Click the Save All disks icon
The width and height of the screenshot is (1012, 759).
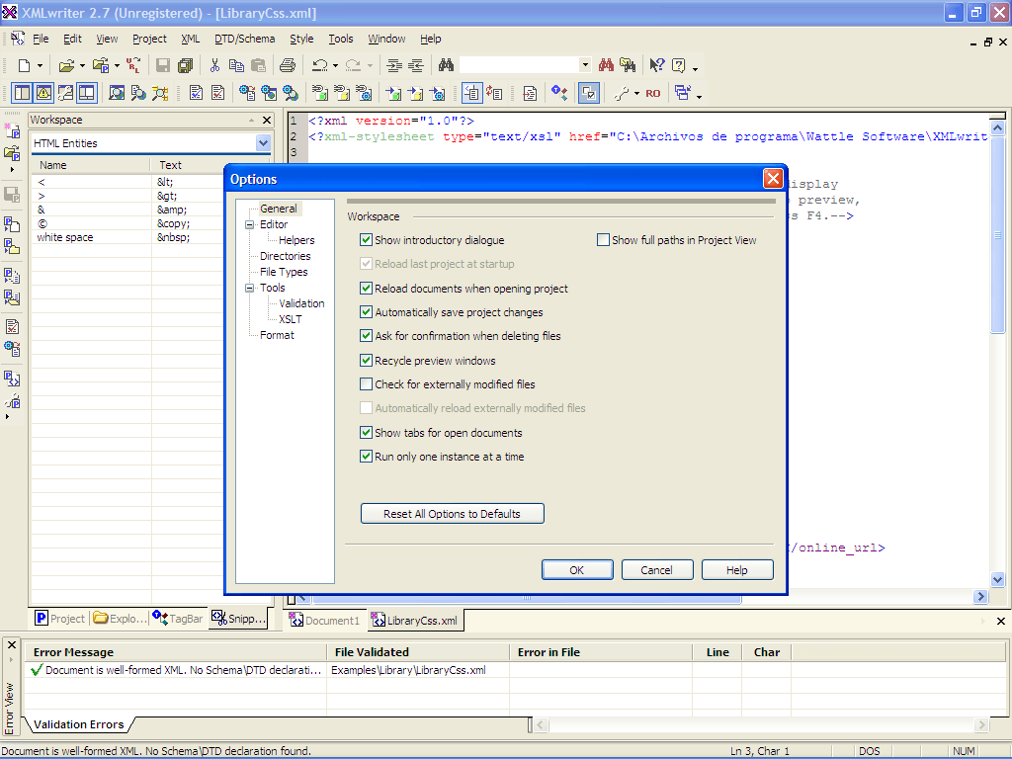point(186,65)
